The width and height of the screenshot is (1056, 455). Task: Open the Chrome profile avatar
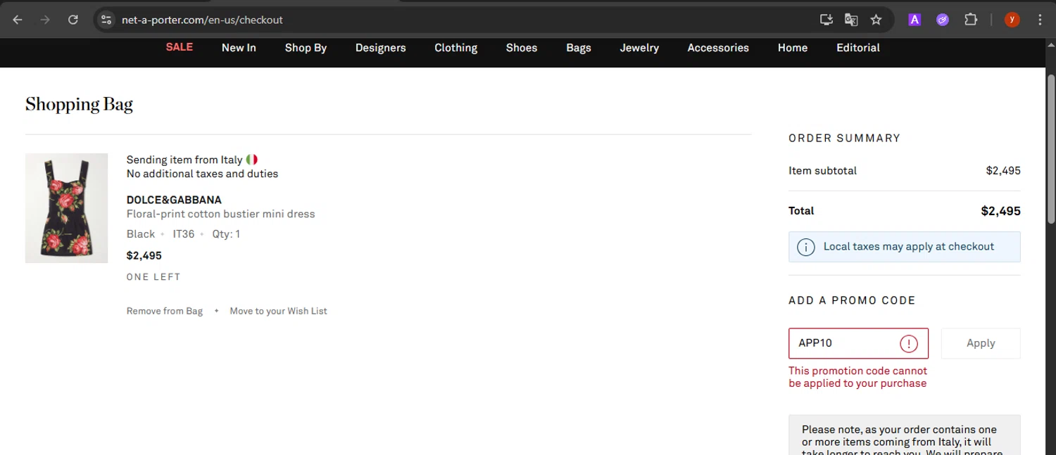point(1012,20)
